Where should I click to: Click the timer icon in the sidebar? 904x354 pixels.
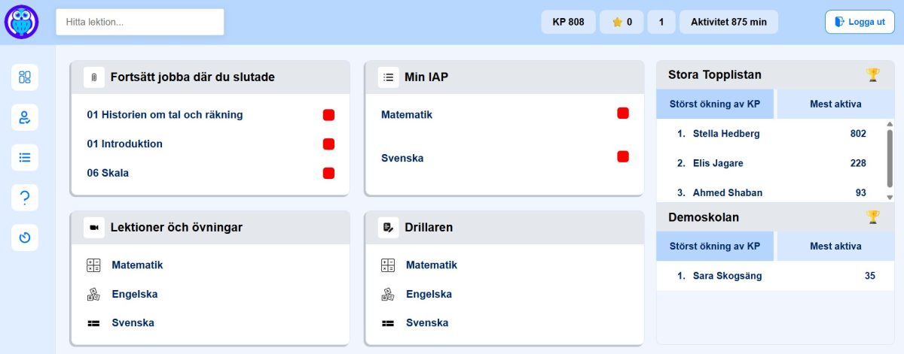25,238
